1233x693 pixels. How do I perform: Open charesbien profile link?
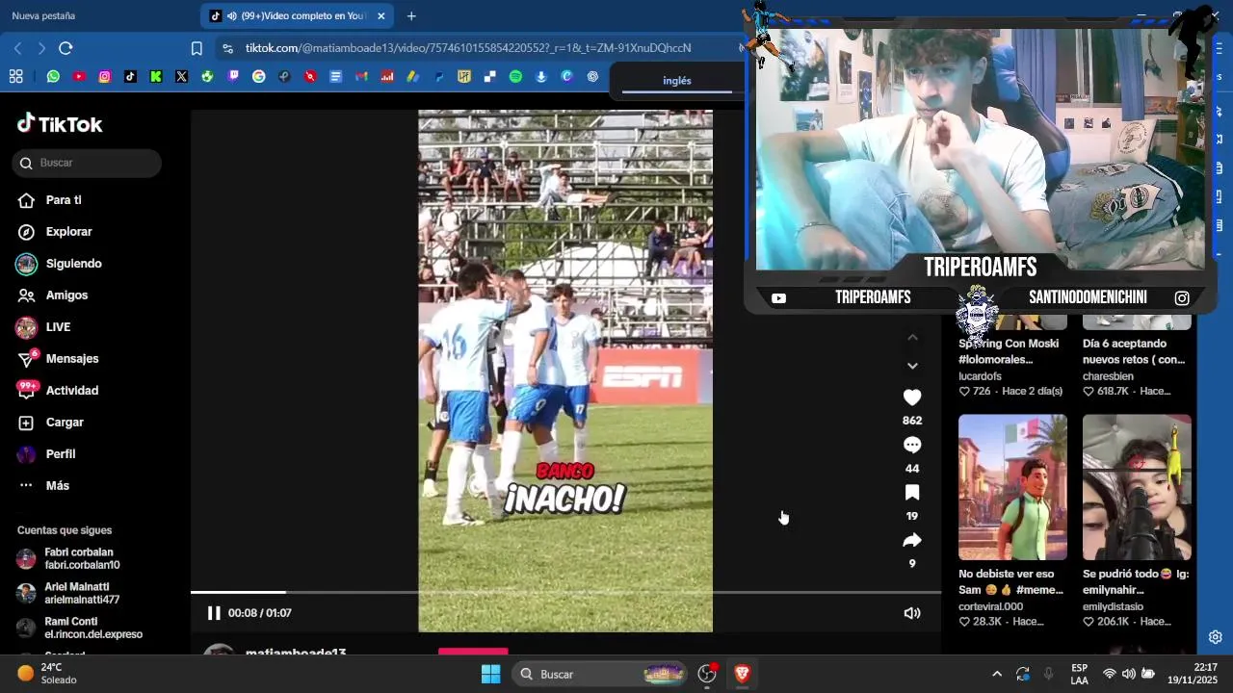[1108, 376]
